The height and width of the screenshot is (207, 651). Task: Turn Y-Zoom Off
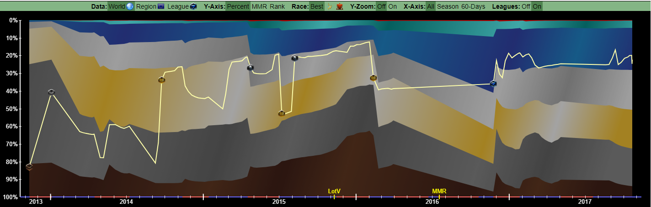[381, 6]
